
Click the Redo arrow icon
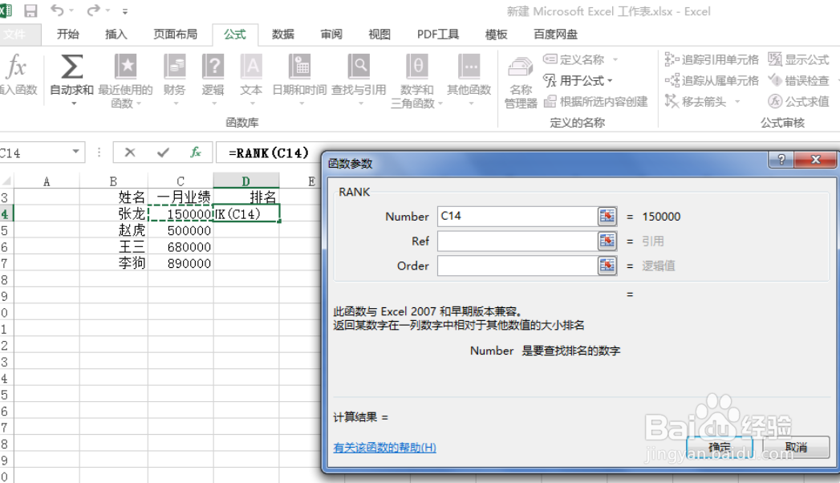pyautogui.click(x=94, y=10)
